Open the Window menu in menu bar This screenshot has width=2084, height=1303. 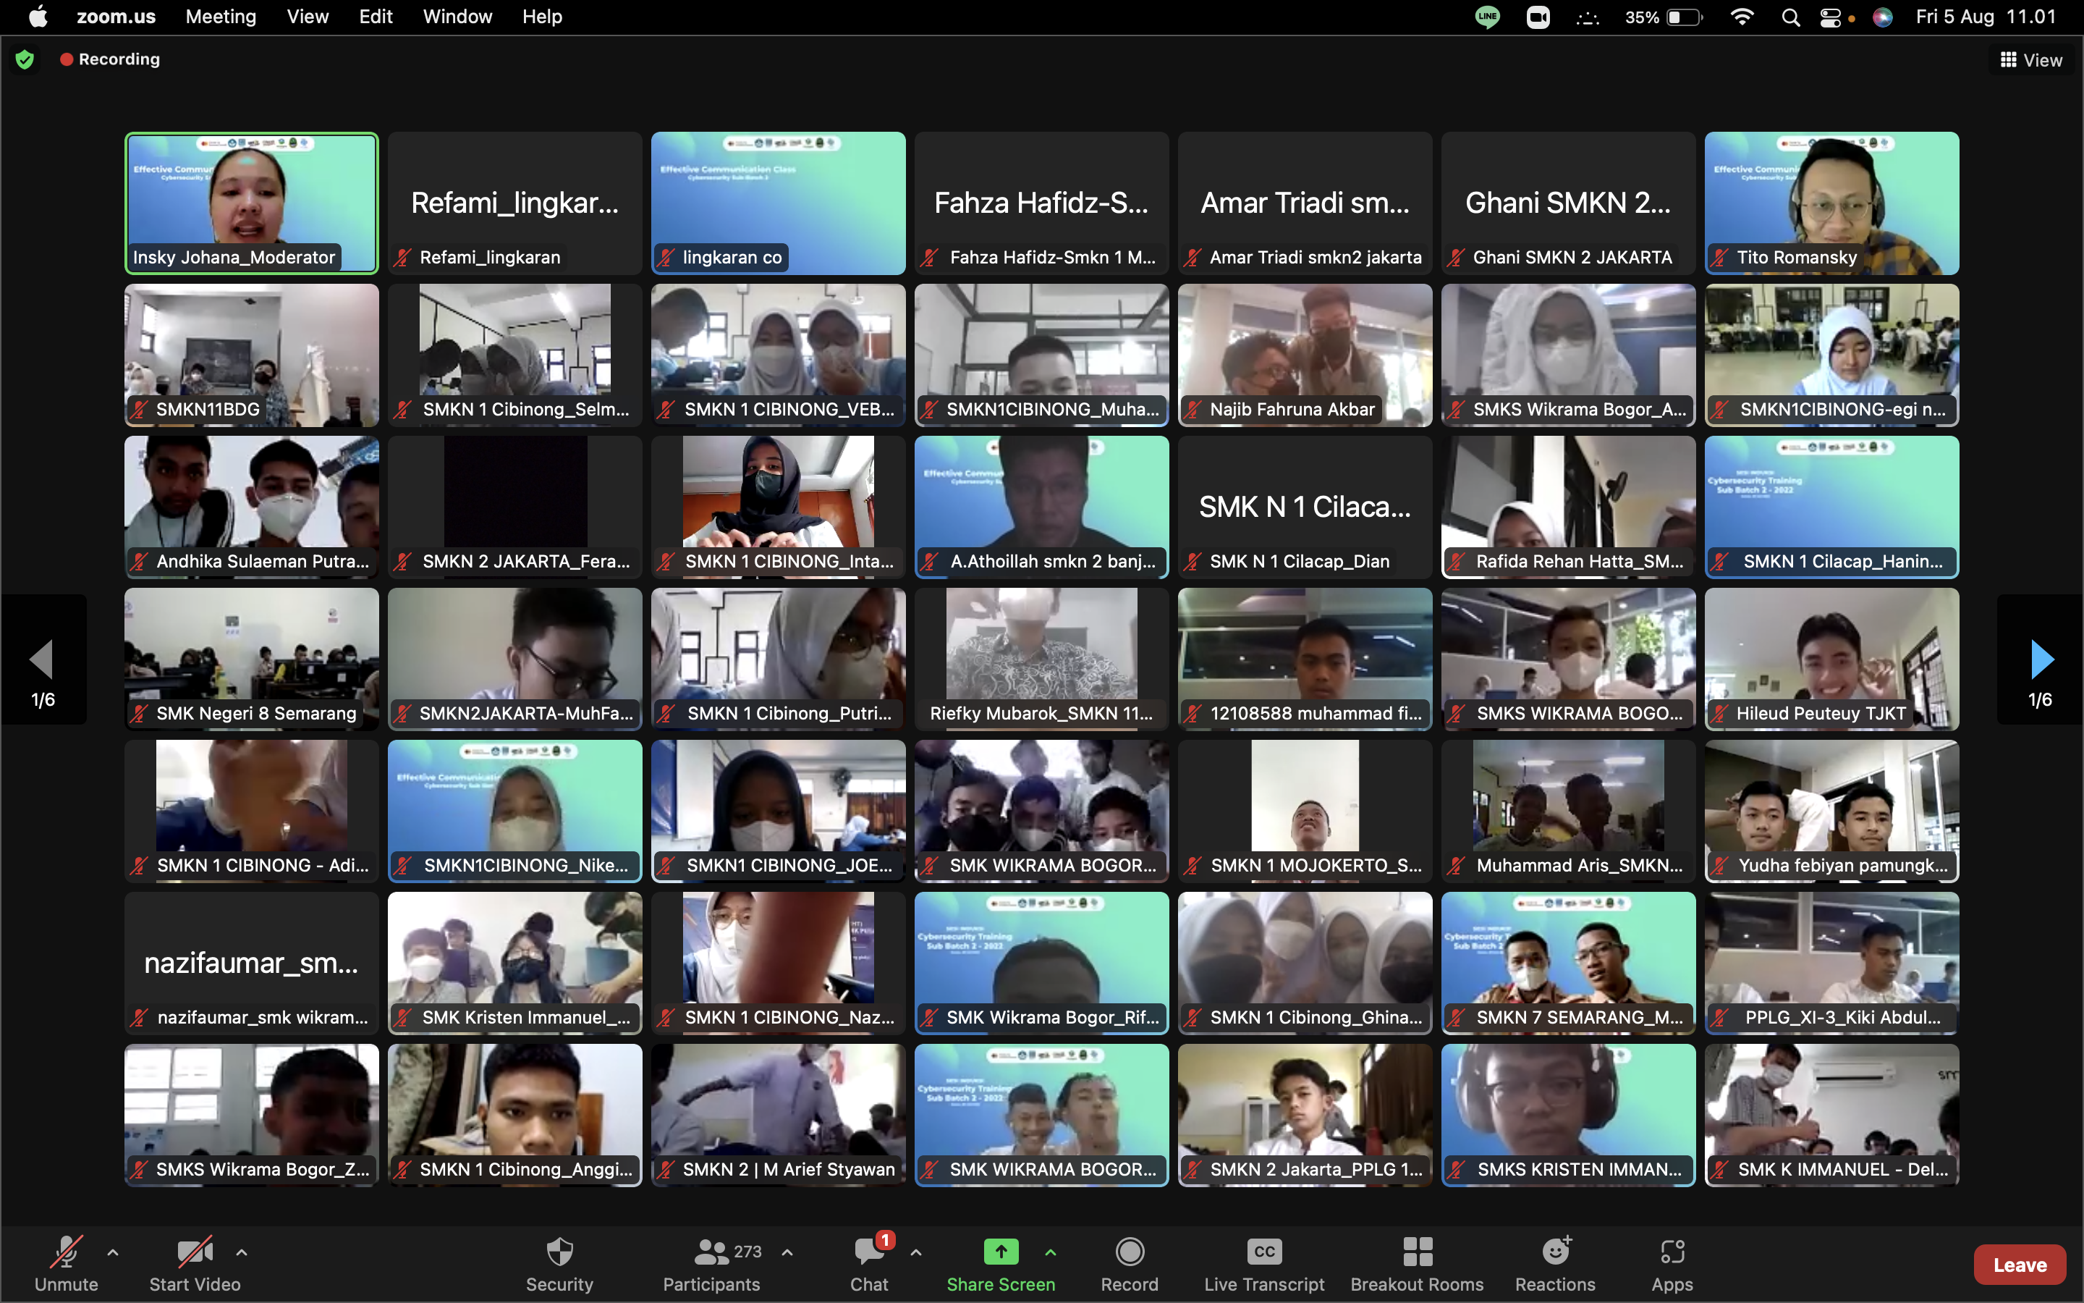457,17
